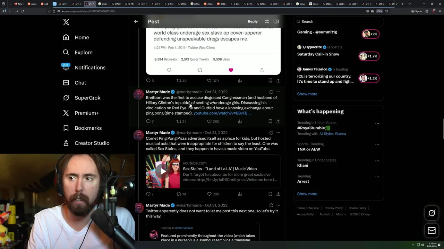Play the Sex Stains video thumbnail
The height and width of the screenshot is (249, 444).
pos(163,172)
